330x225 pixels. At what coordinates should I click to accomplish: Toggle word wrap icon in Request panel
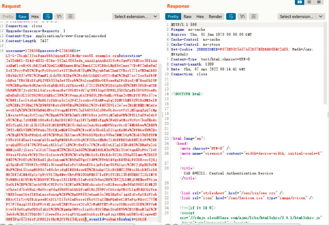[47, 16]
